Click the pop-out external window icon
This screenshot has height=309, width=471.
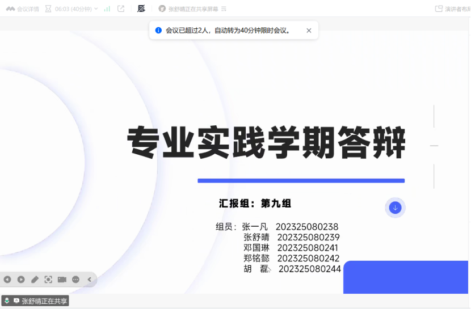[x=121, y=9]
